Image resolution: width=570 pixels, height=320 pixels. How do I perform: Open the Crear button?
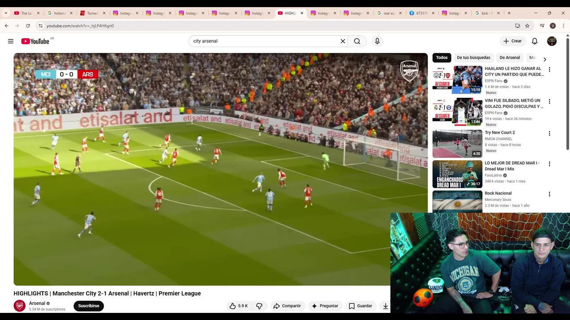click(512, 41)
